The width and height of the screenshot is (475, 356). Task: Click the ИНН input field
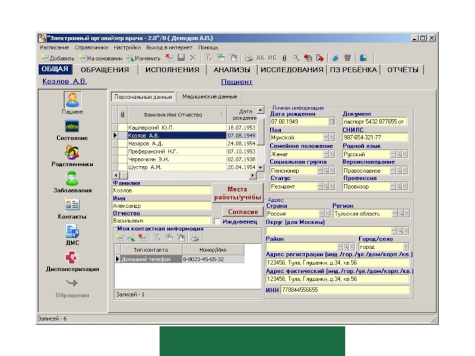(344, 290)
